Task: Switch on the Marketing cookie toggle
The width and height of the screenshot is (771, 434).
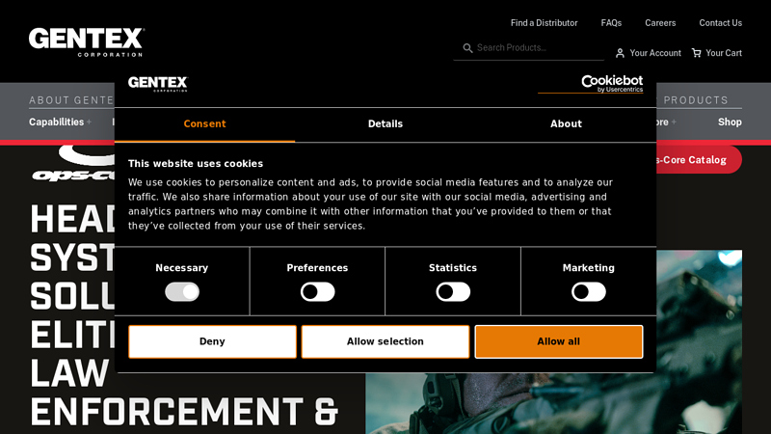Action: [x=588, y=291]
